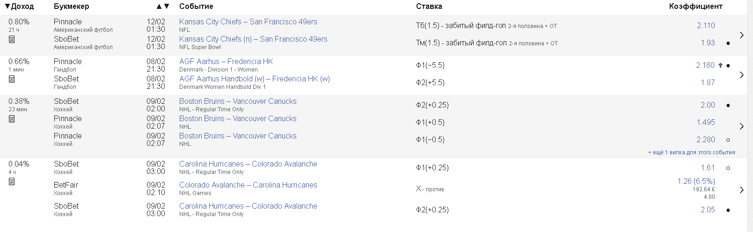Open calculator for the 0.38% surebet
This screenshot has height=232, width=753.
tap(12, 119)
